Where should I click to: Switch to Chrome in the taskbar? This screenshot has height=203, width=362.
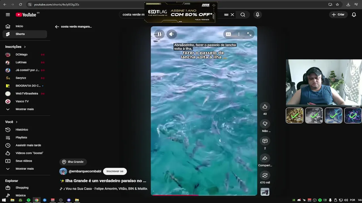(x=36, y=200)
